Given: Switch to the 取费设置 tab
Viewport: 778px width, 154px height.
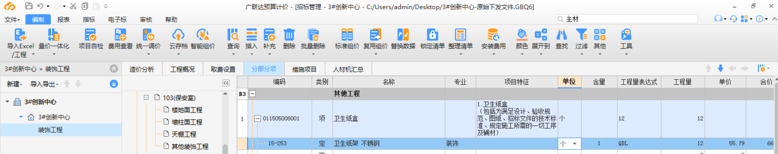Looking at the screenshot, I should click(223, 69).
